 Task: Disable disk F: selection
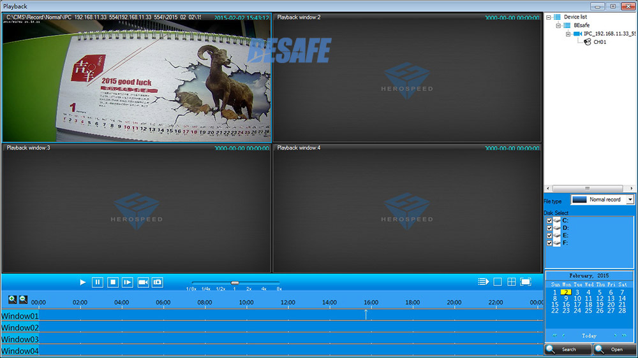[549, 243]
